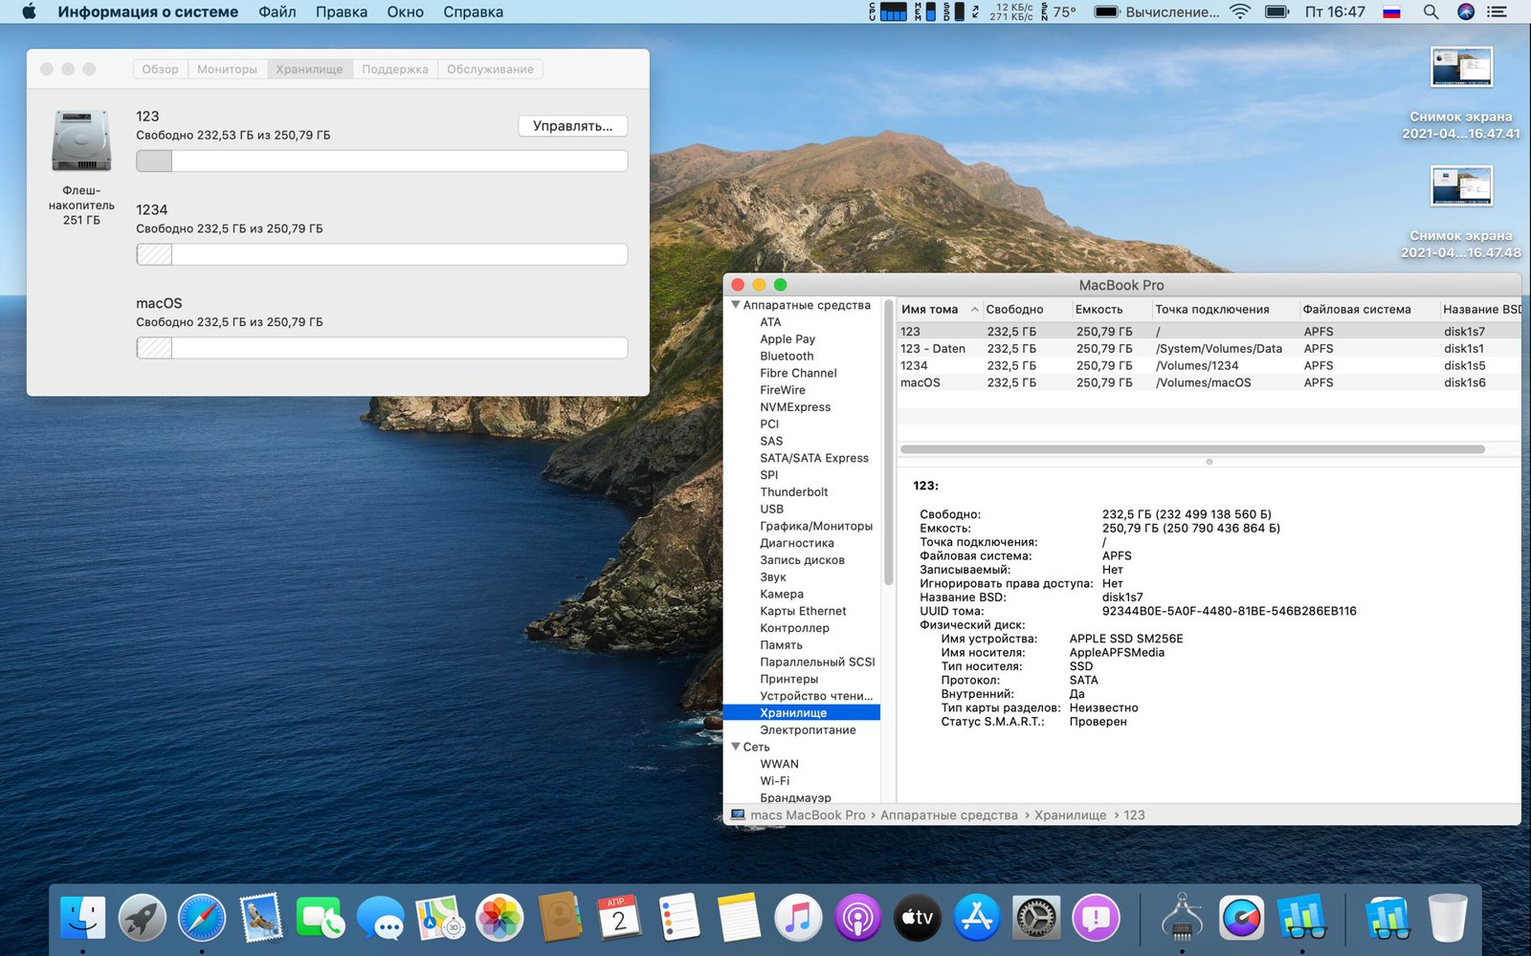
Task: Open Photos from the dock
Action: pos(499,919)
